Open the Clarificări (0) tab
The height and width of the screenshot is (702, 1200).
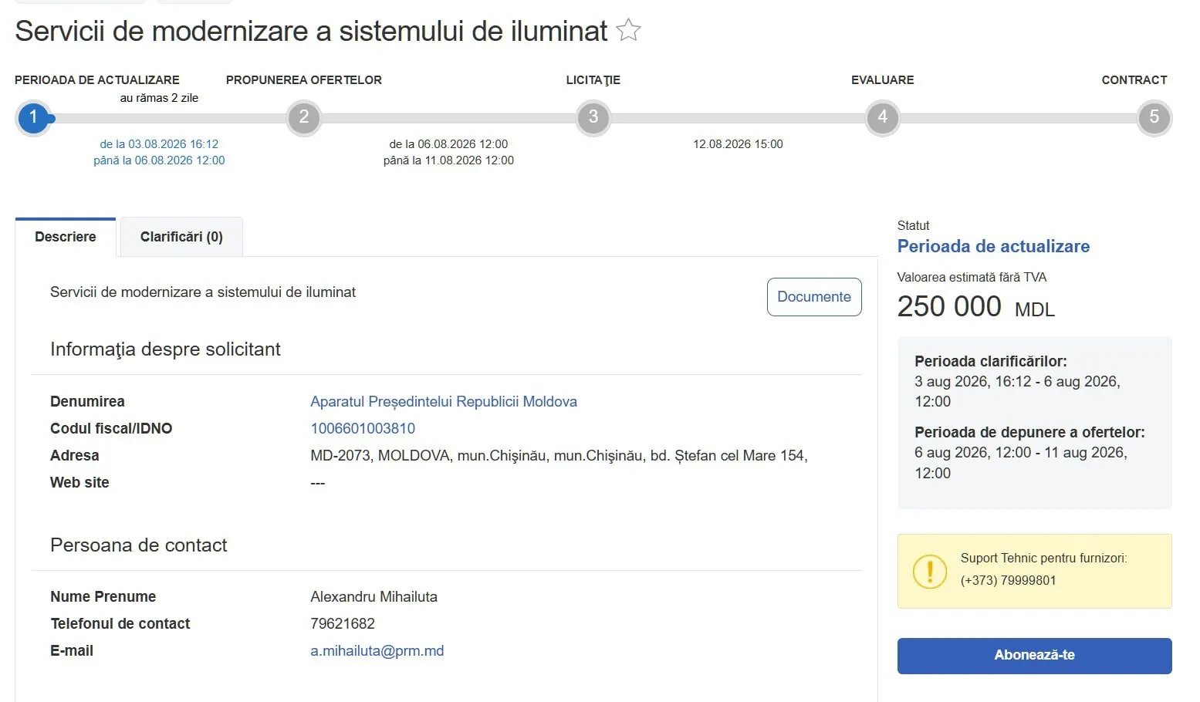coord(181,237)
